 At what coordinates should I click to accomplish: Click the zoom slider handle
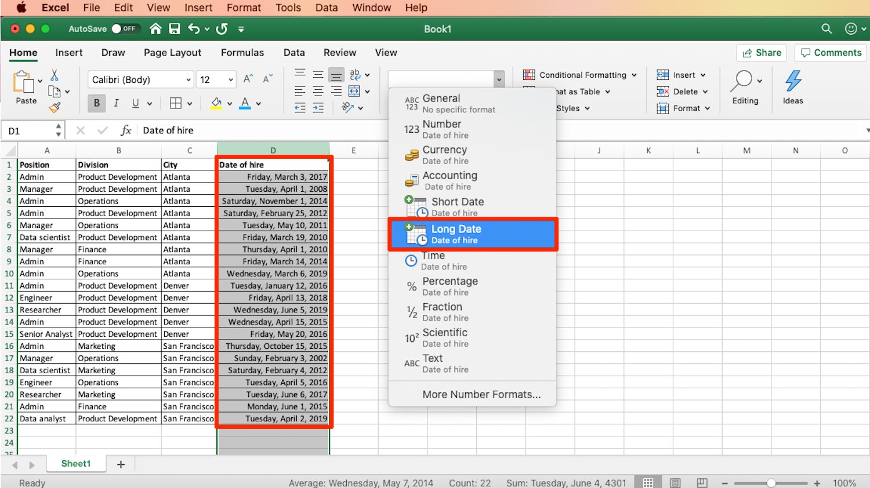[x=771, y=483]
